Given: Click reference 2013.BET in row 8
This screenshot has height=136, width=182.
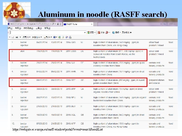Looking at the screenshot, I should coord(71,106).
